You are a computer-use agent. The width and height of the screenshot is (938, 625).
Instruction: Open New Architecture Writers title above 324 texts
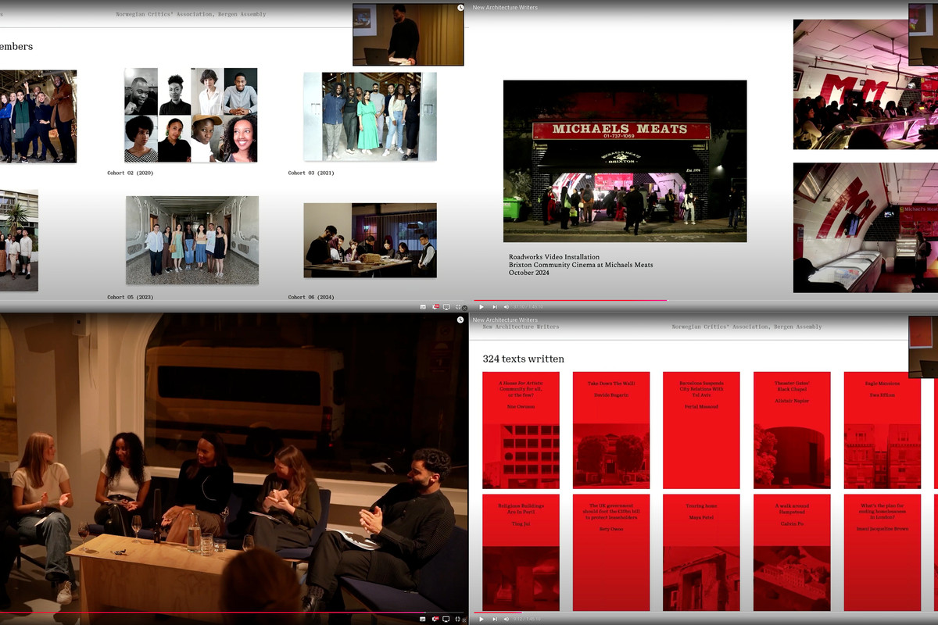[x=505, y=320]
